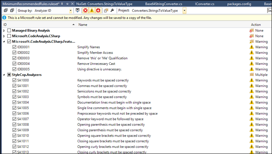Image resolution: width=272 pixels, height=154 pixels.
Task: Click the Multiple action icon for StyleCop.Analyzers
Action: [x=252, y=75]
